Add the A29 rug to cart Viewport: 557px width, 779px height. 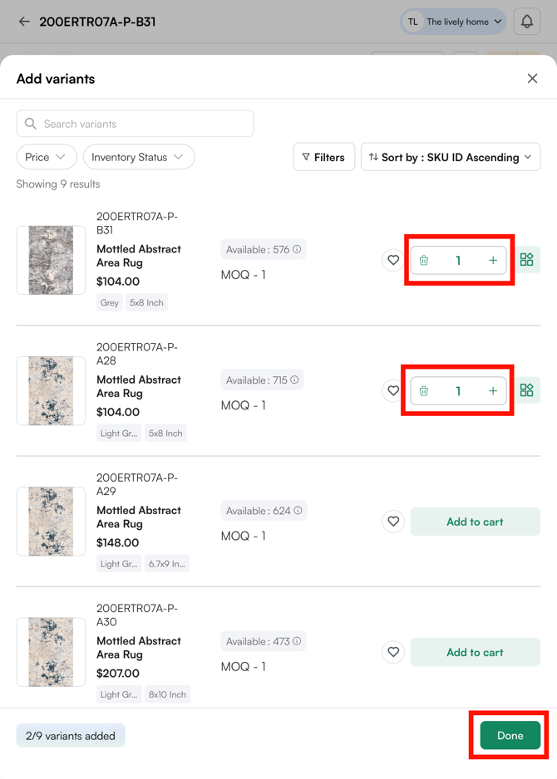coord(475,521)
